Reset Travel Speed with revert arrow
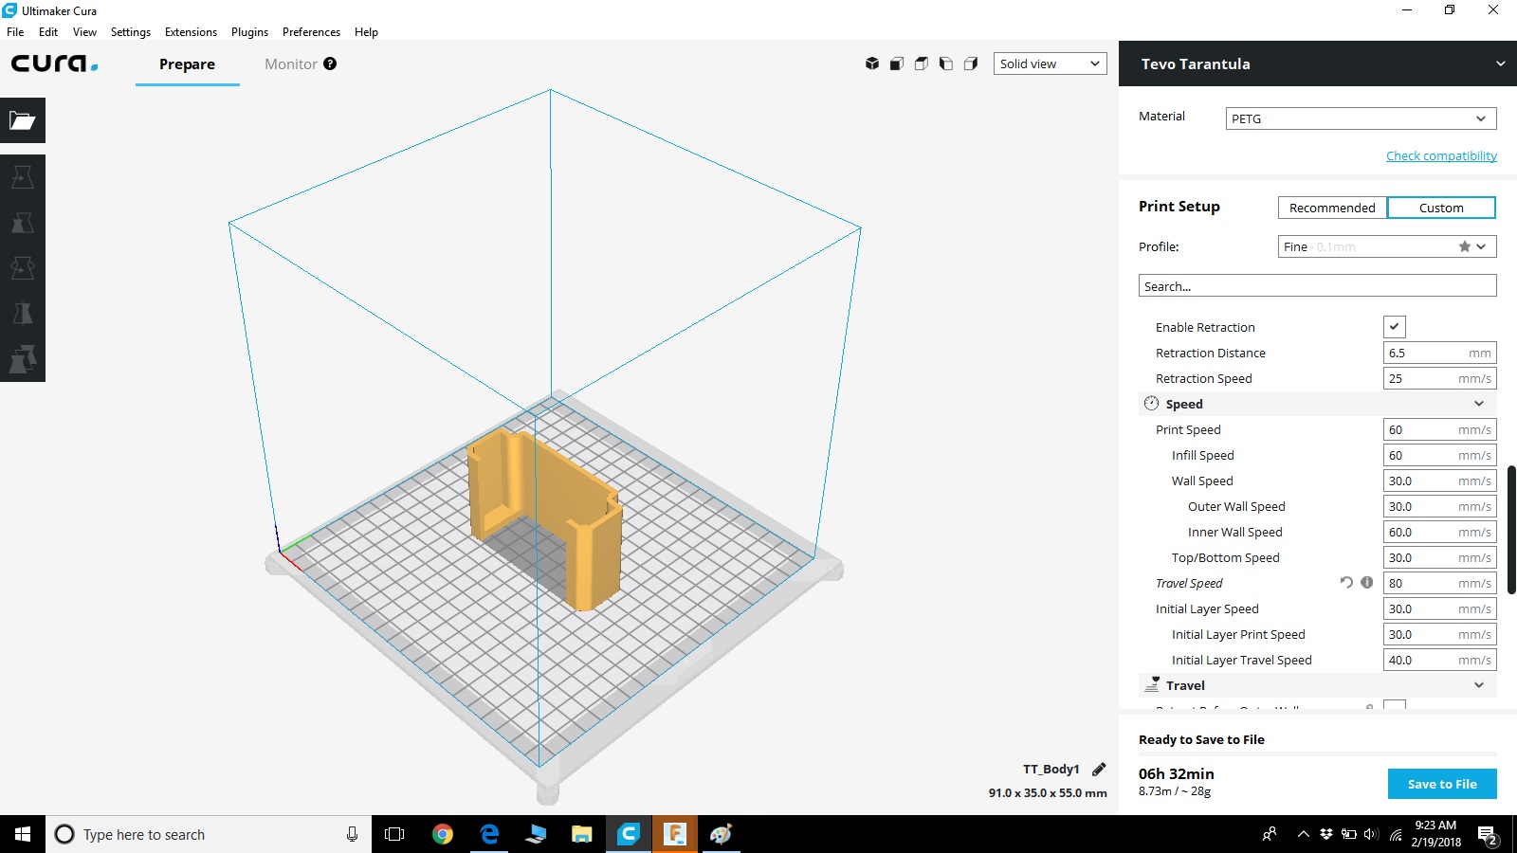 pyautogui.click(x=1346, y=583)
